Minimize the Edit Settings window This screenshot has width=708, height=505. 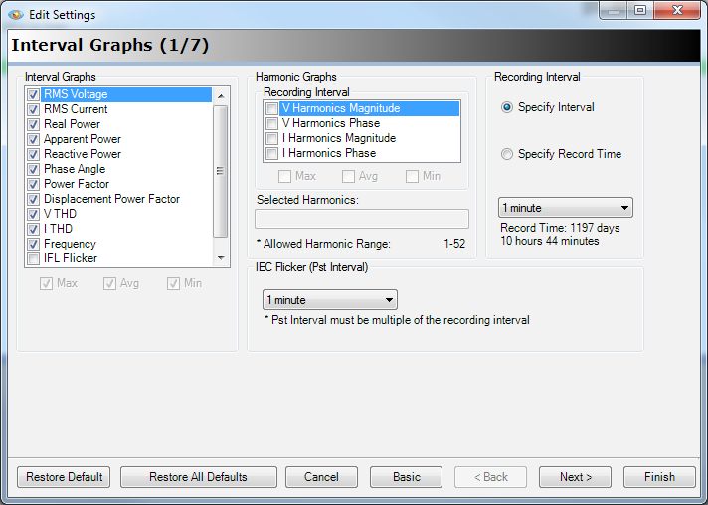click(614, 10)
